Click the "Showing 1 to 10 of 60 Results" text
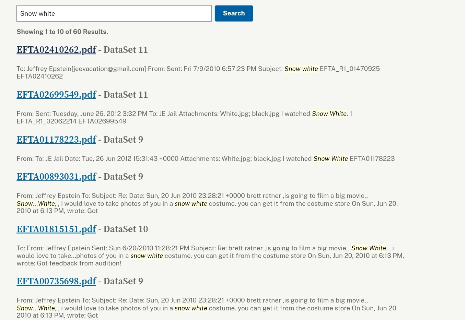Viewport: 467px width, 320px height. pos(62,32)
